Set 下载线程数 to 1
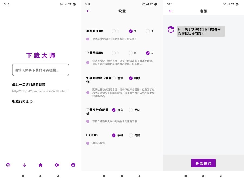 point(114,53)
